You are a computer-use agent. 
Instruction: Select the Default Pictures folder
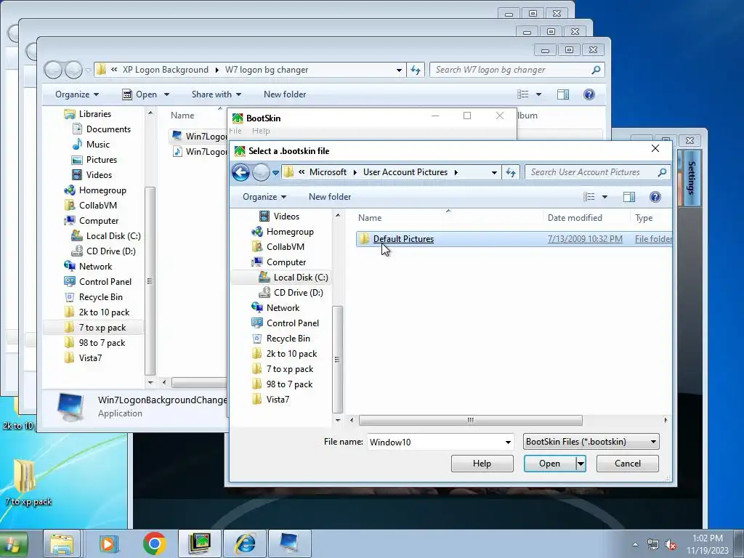(514, 238)
